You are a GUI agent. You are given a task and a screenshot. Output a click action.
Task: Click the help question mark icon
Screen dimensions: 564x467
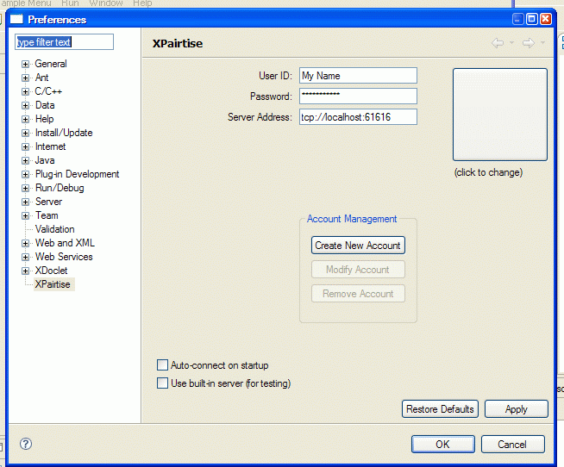[26, 445]
